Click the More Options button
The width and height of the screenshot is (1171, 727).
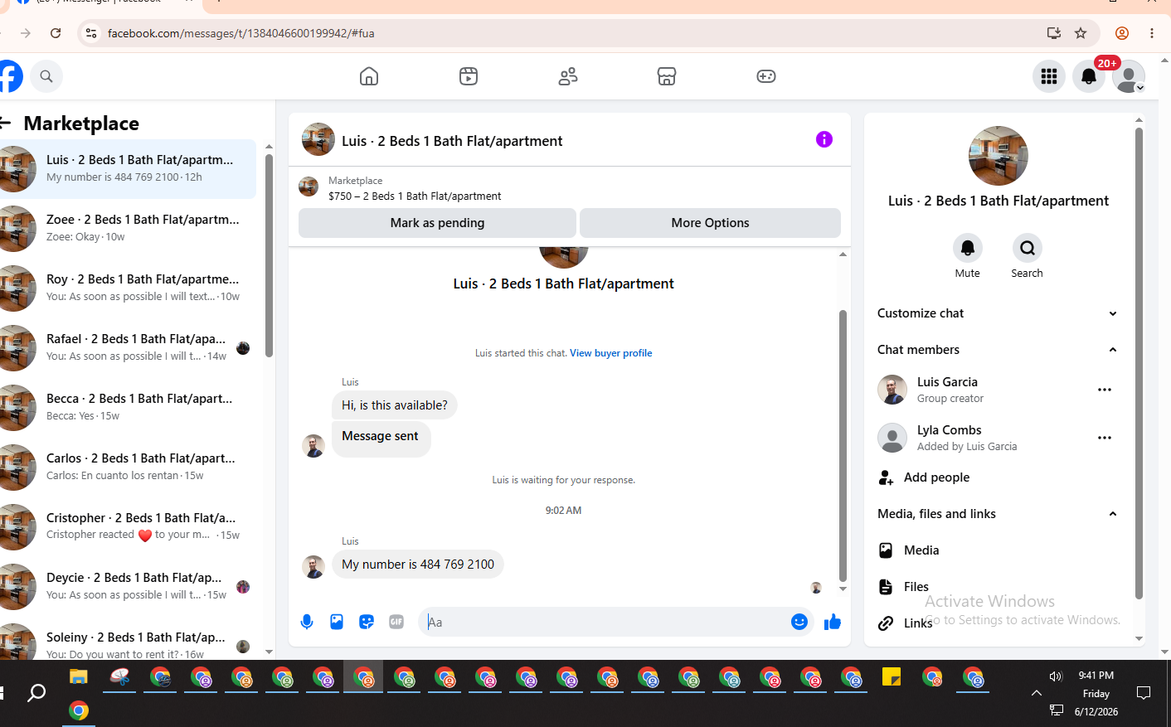(x=710, y=223)
